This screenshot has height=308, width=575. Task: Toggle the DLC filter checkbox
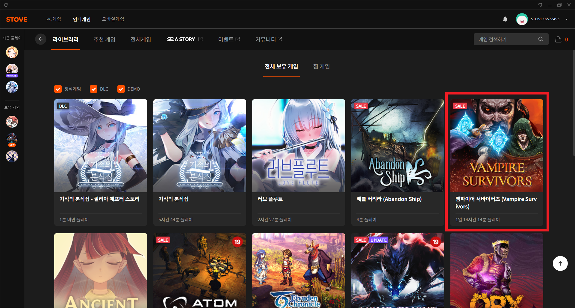pyautogui.click(x=93, y=89)
